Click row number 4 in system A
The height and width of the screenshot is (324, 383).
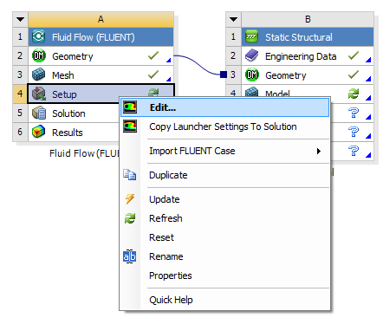point(20,94)
